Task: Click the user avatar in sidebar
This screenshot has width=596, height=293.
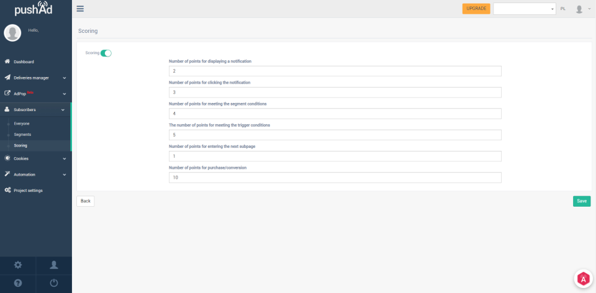Action: 12,33
